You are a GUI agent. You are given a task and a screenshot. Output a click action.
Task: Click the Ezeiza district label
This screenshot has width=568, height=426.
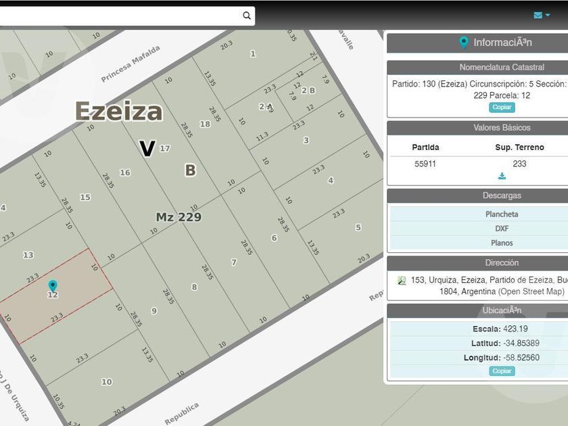(x=119, y=111)
